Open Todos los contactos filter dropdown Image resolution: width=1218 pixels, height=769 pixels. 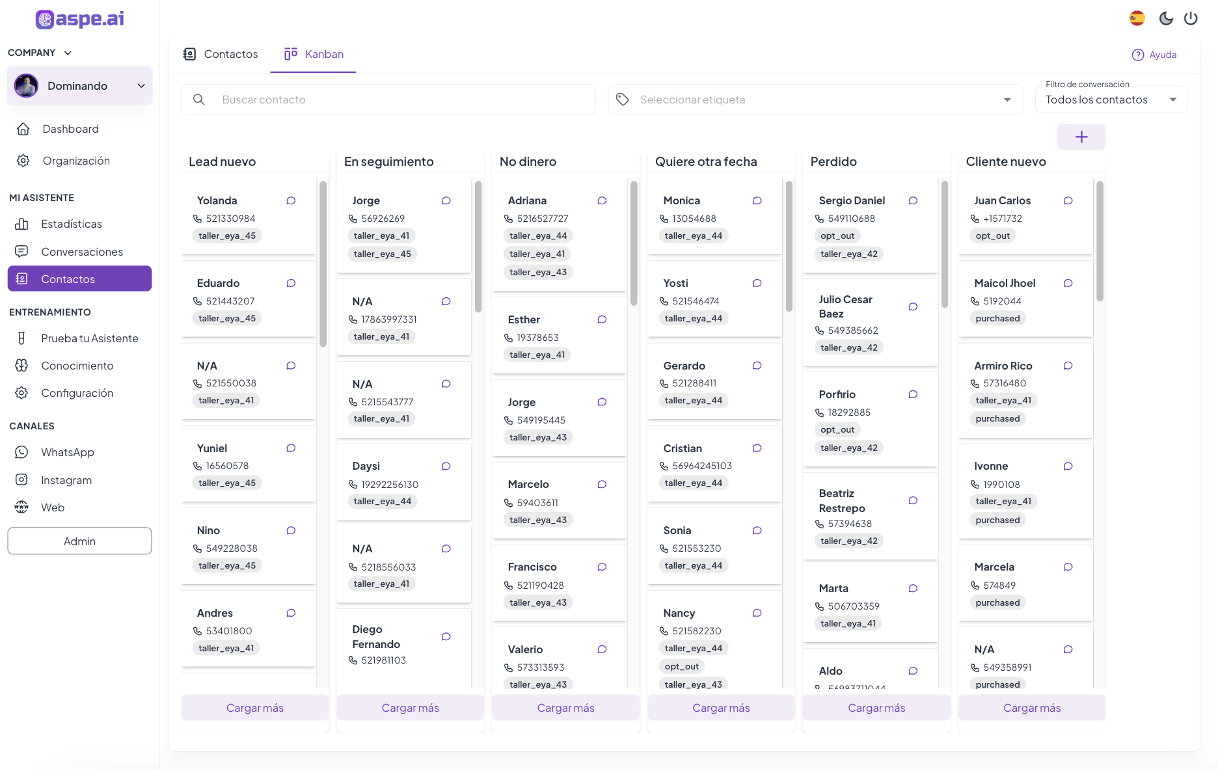[1111, 100]
